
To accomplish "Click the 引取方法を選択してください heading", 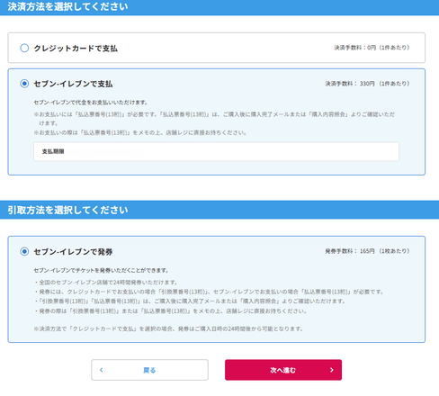I will [x=67, y=210].
